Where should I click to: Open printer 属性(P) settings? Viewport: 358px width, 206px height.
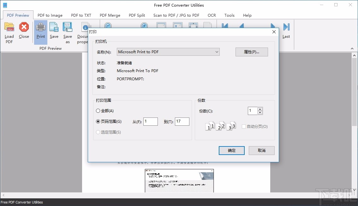tap(251, 52)
